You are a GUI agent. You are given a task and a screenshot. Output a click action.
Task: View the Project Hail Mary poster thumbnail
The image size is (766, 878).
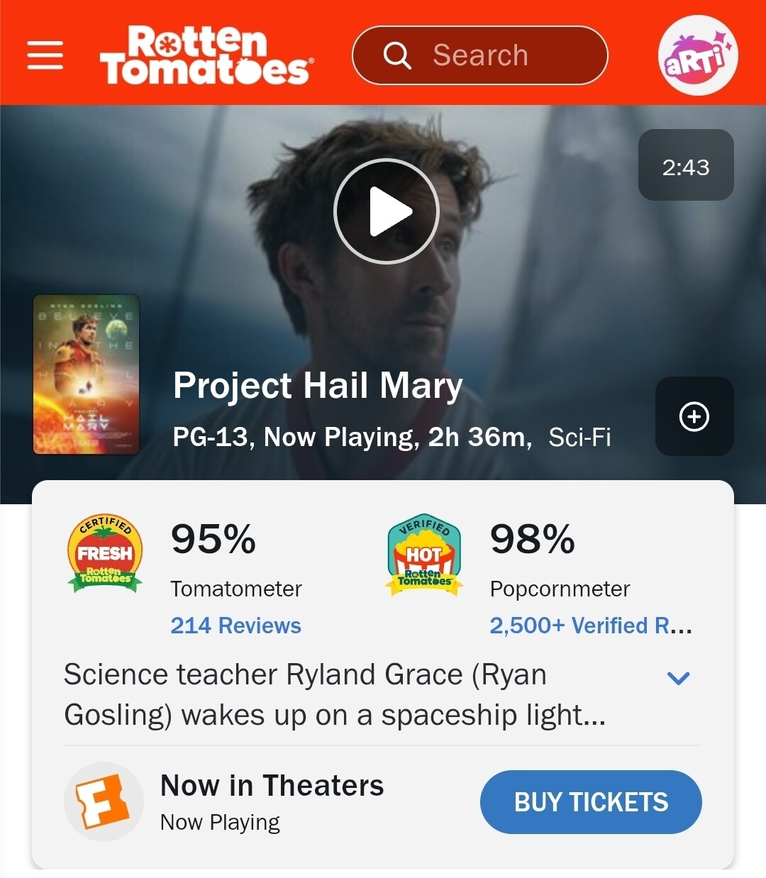87,374
